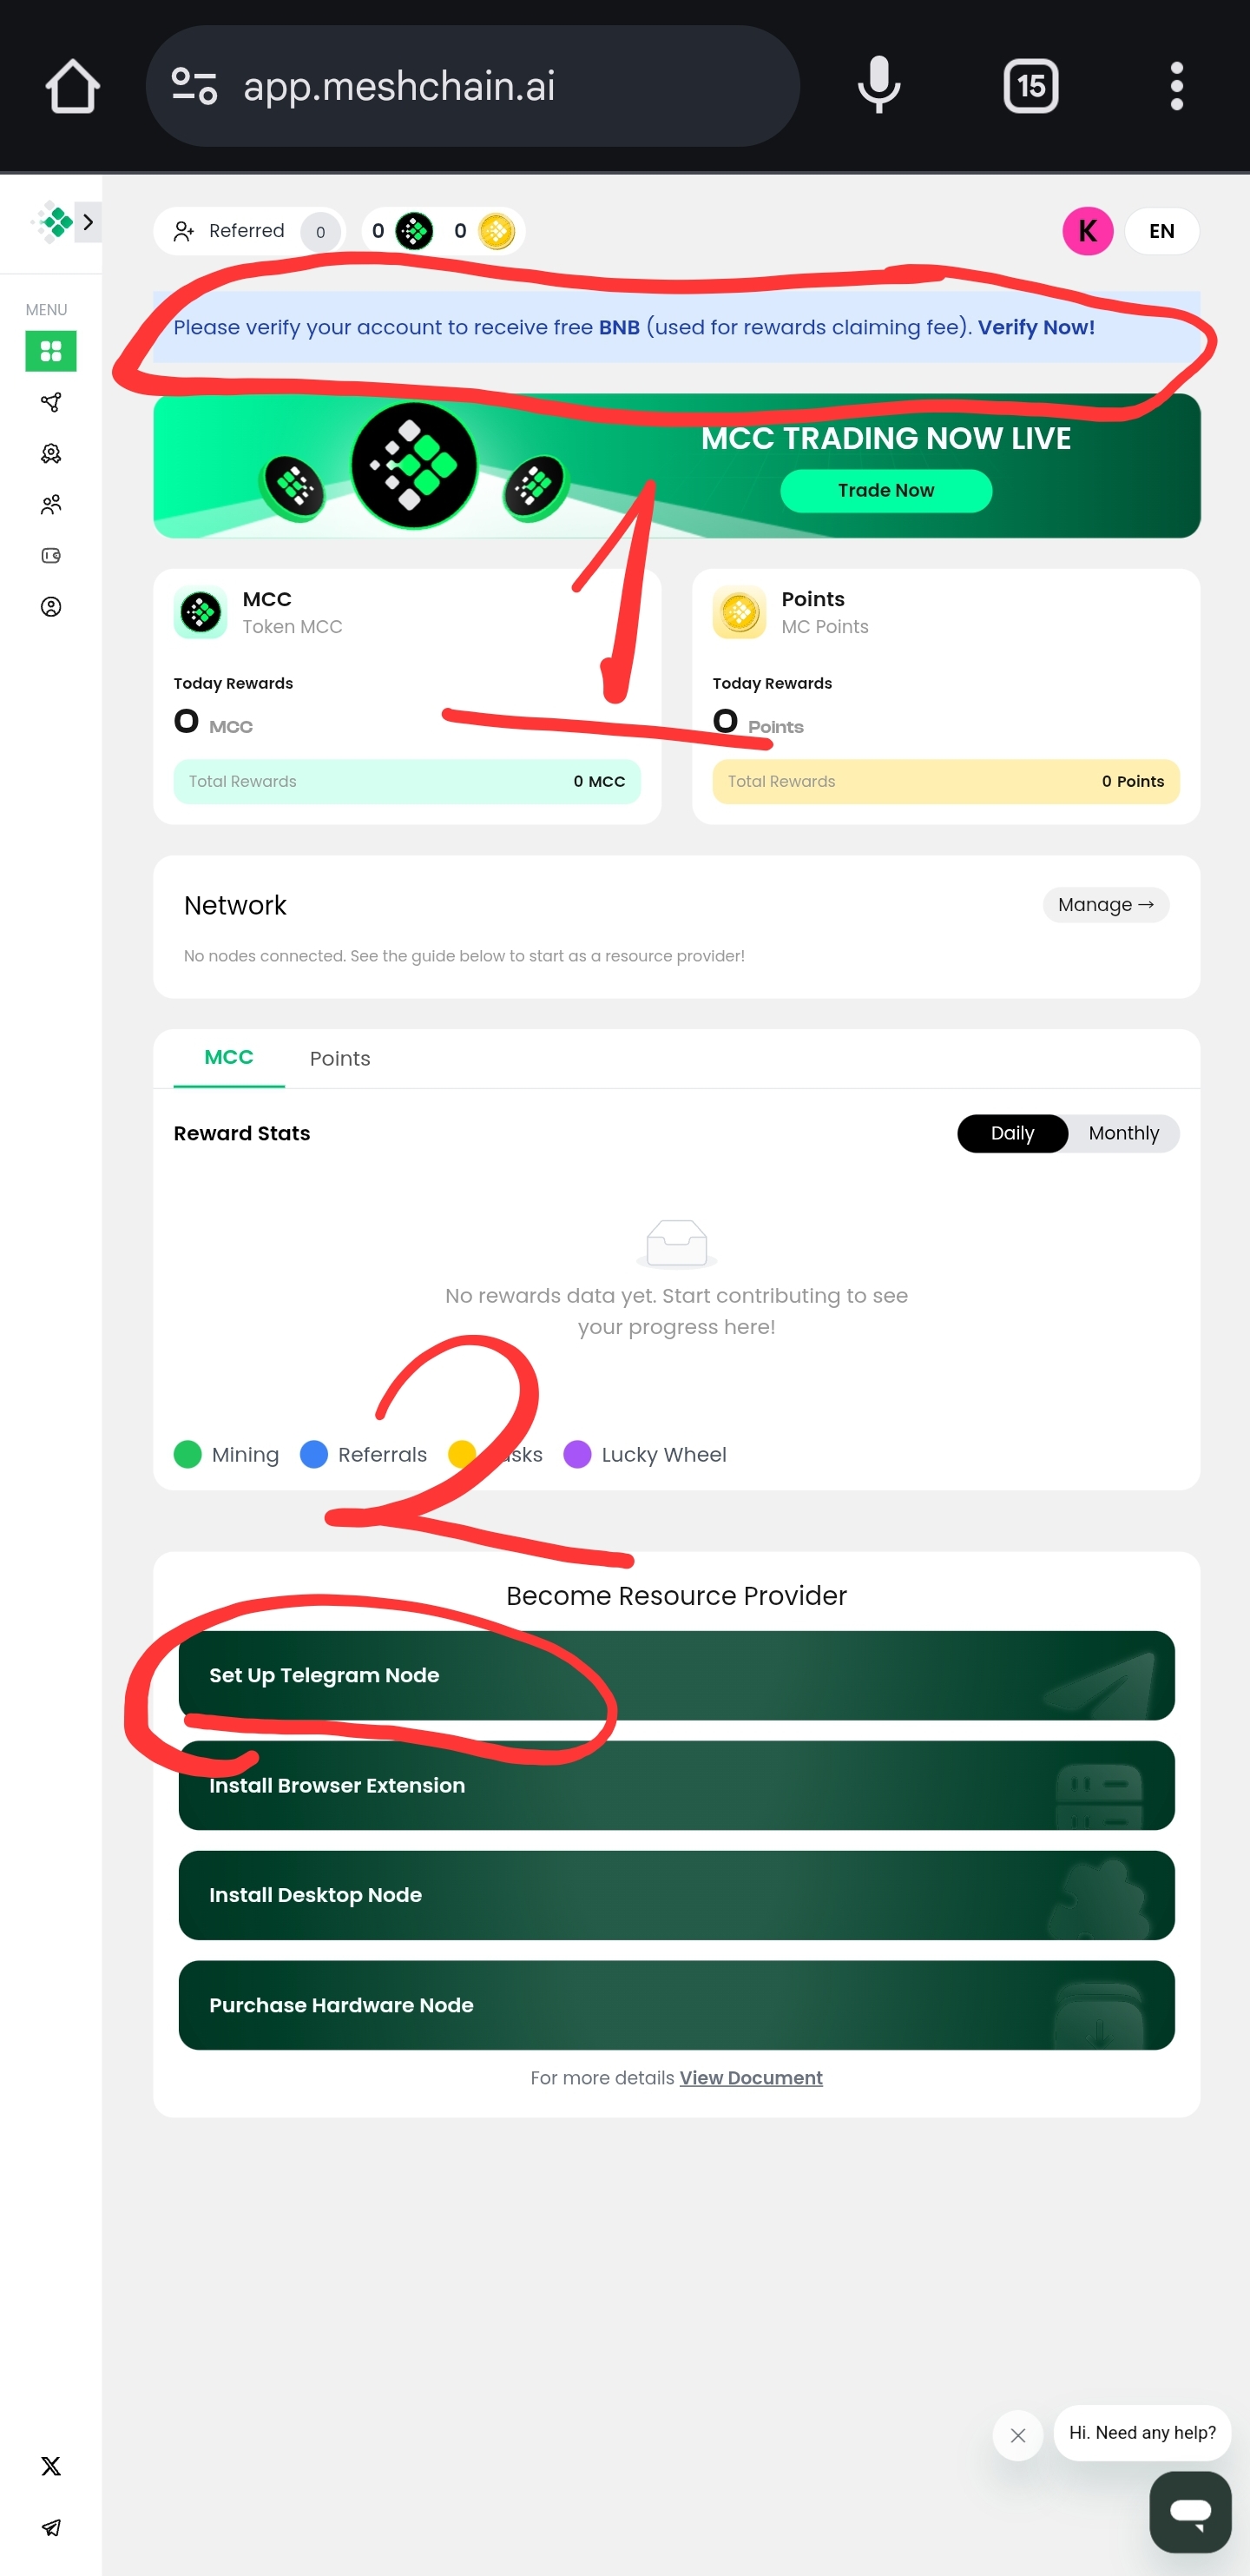Tap the browser home icon

[73, 86]
